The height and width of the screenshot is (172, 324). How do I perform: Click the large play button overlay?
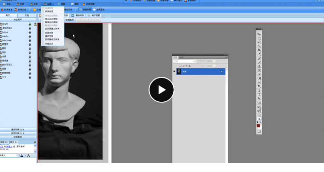pos(161,90)
